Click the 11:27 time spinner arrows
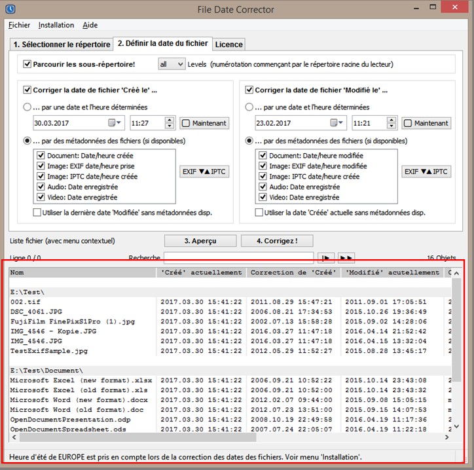 coord(170,122)
